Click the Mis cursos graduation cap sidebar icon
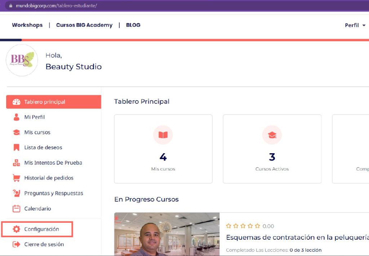 17,132
